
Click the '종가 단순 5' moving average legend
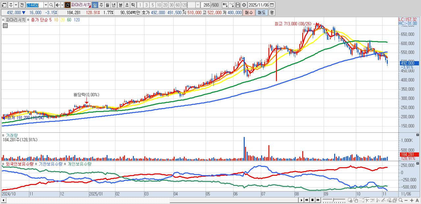[x=41, y=20]
